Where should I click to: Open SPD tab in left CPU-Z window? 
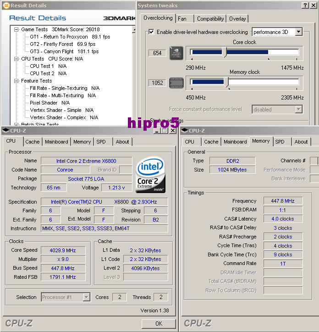(103, 142)
